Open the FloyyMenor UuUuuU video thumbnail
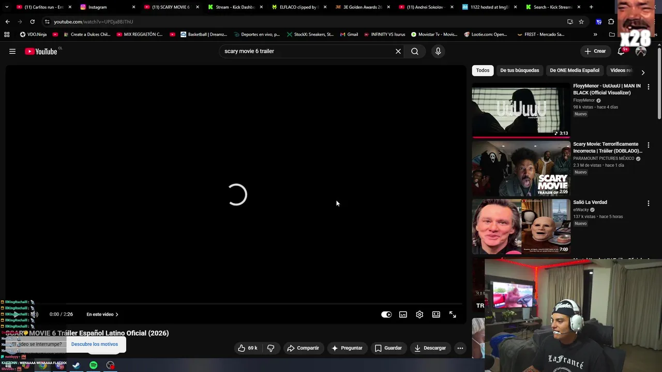This screenshot has height=372, width=662. 521,110
